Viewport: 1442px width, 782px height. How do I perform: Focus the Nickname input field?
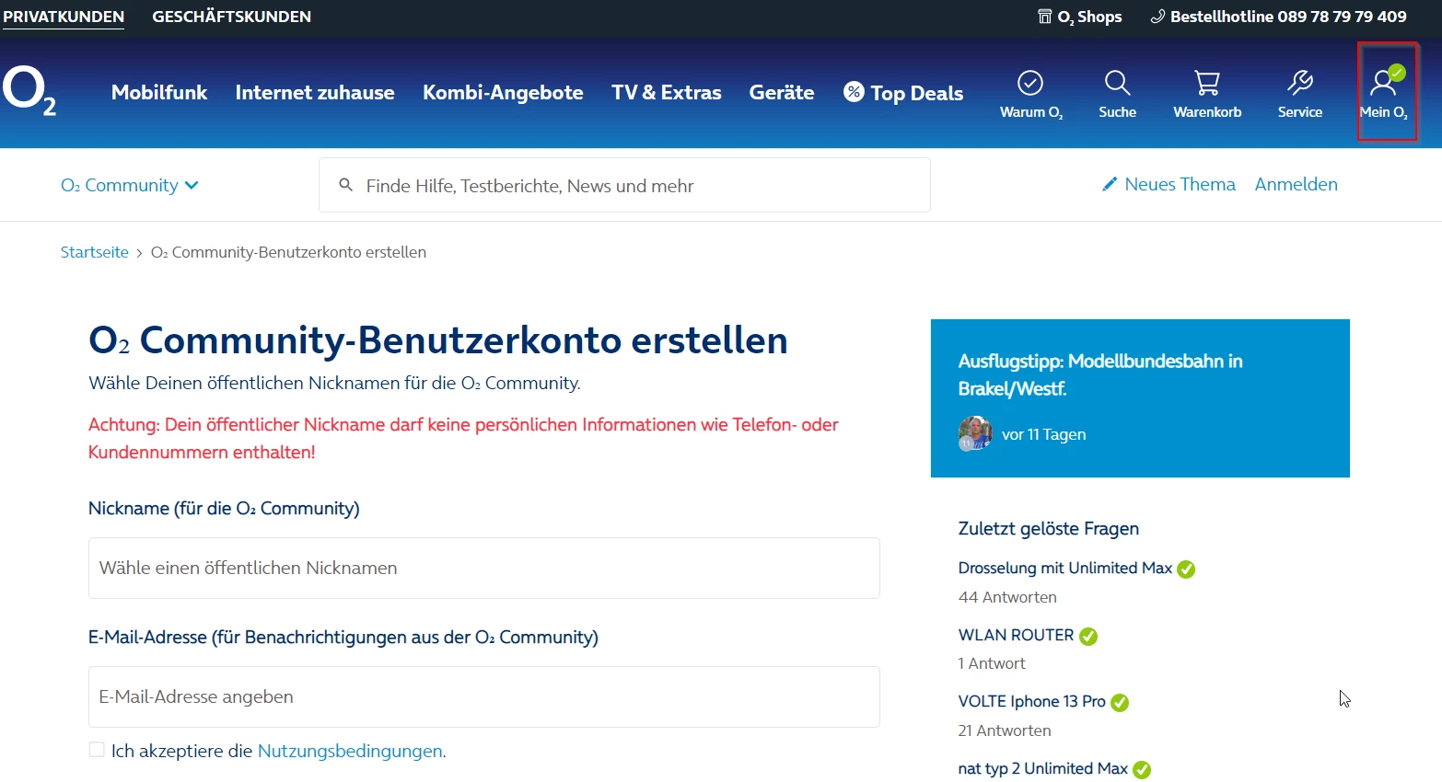click(484, 568)
